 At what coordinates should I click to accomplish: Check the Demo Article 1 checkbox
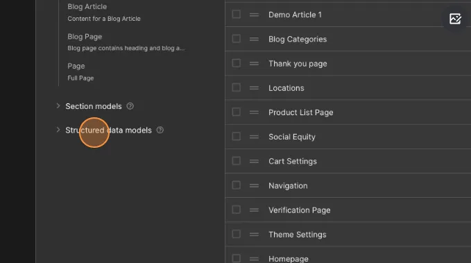coord(237,14)
